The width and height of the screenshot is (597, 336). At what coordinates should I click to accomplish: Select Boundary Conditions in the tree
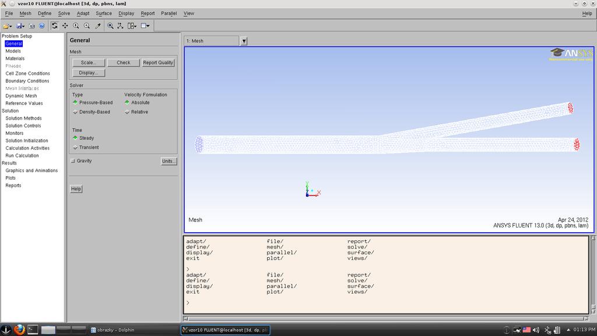pos(27,81)
